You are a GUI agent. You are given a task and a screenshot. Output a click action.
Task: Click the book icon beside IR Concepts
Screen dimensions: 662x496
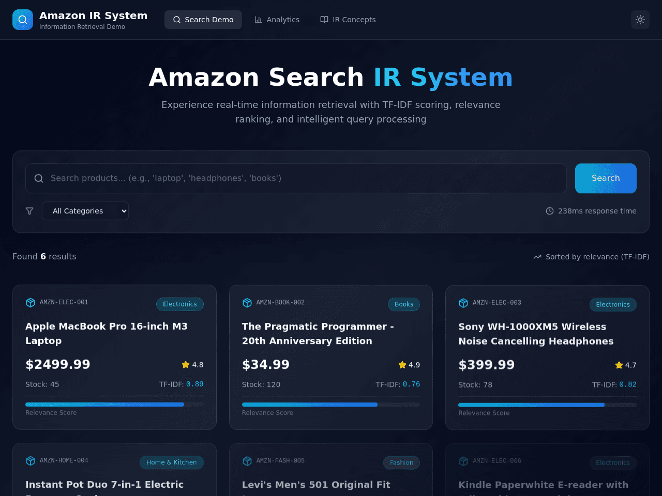(x=324, y=20)
